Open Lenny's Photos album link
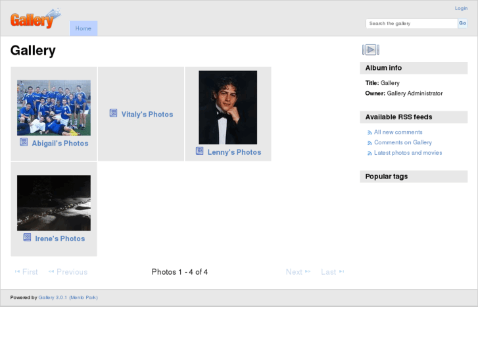The image size is (478, 359). (x=235, y=152)
